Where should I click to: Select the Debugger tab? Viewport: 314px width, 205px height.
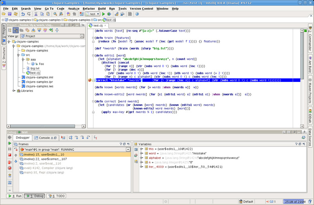click(23, 138)
